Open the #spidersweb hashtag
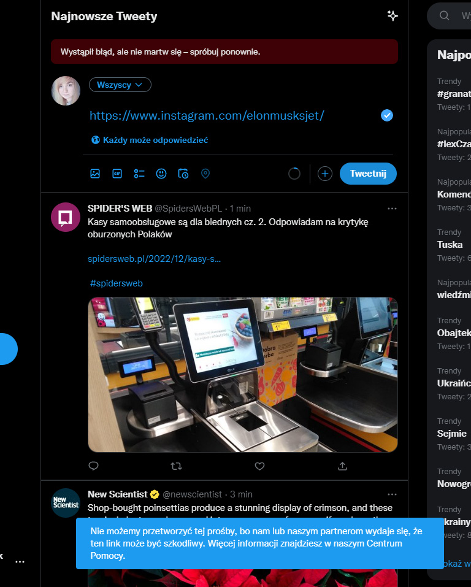 coord(116,283)
